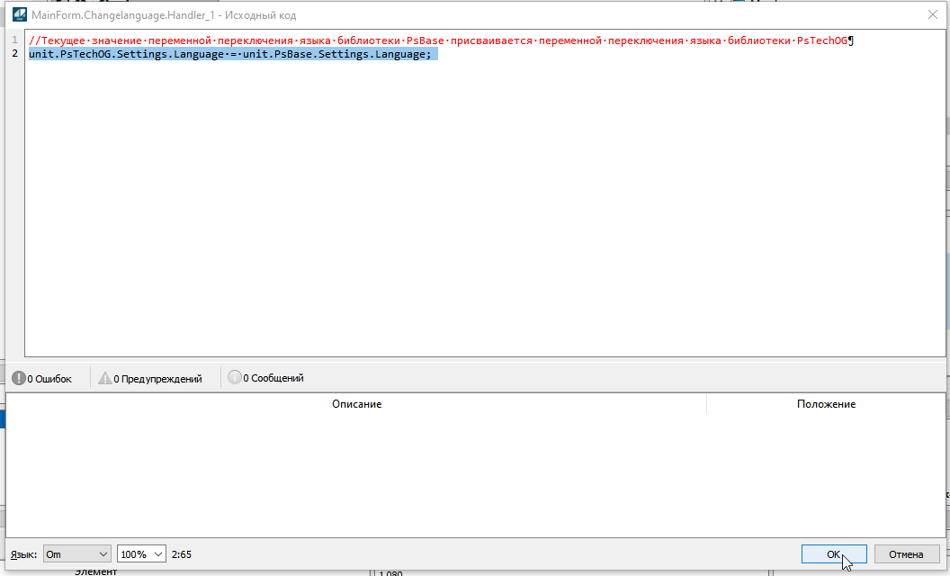Click the warning triangle icon
950x576 pixels.
104,378
